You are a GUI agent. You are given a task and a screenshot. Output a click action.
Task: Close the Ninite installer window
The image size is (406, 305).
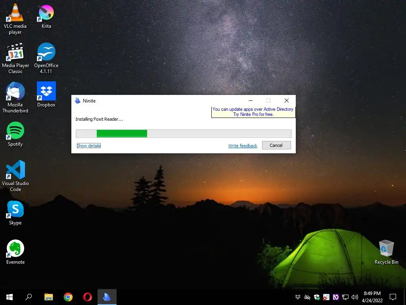point(287,100)
